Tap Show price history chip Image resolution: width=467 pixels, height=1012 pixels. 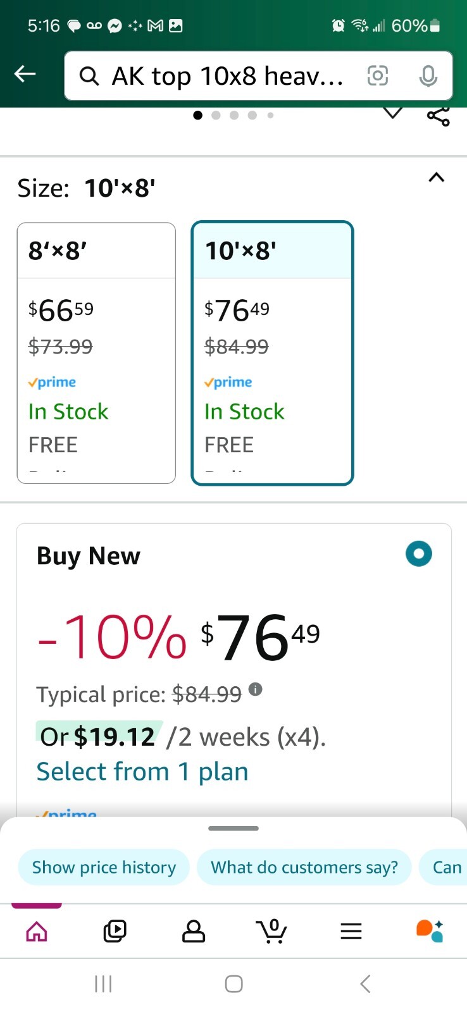point(104,867)
